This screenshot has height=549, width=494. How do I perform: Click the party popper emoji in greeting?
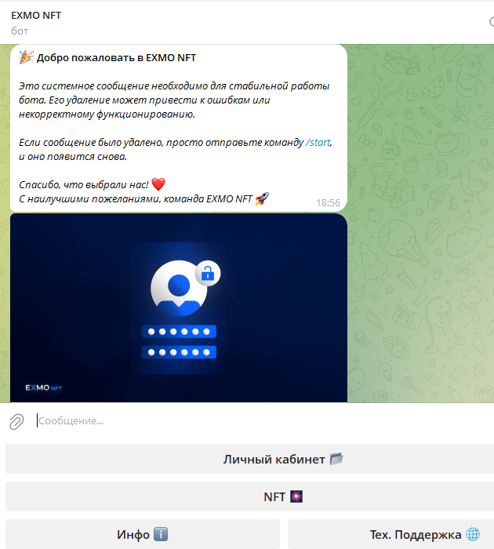(26, 57)
